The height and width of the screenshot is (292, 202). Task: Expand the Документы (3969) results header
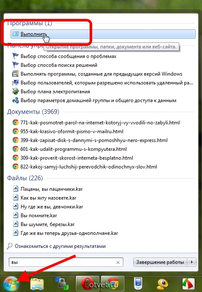[33, 112]
